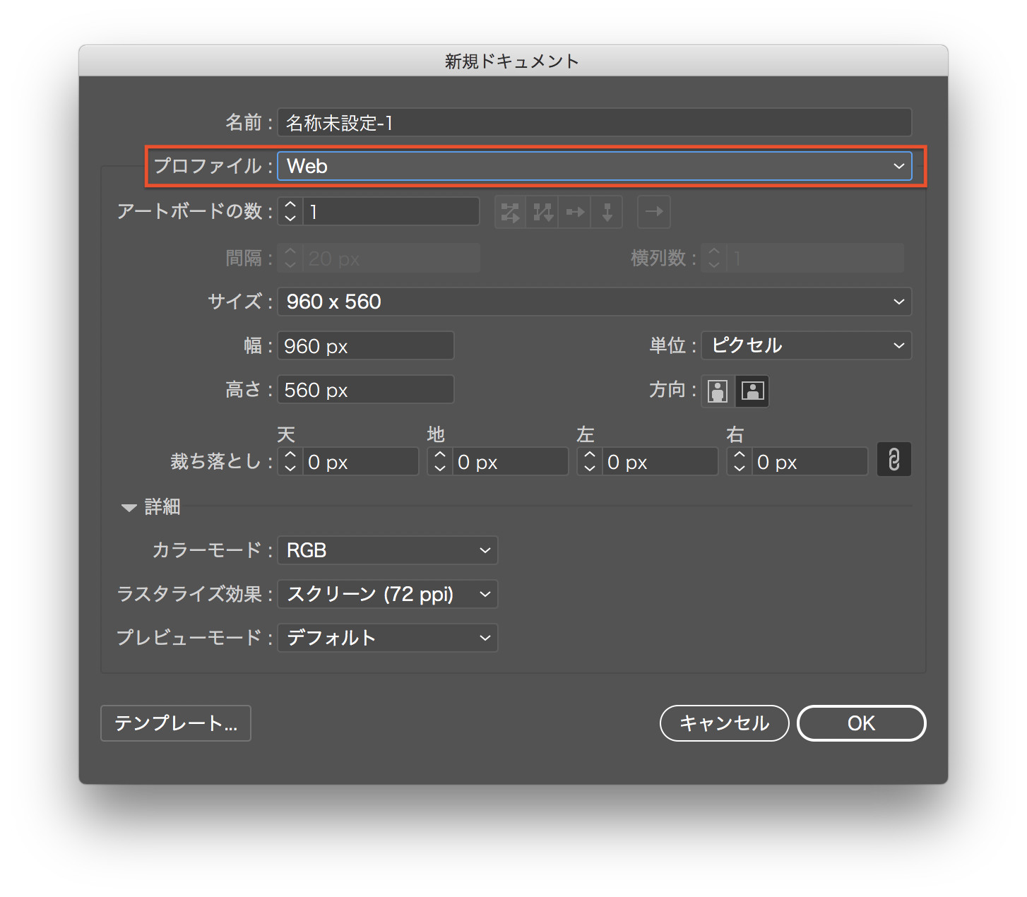Click the 右 bleed stepper arrows
The image size is (1027, 897).
(740, 461)
